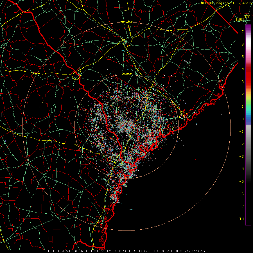Click the -4 value on the color scale
253x253 pixels.
point(241,169)
